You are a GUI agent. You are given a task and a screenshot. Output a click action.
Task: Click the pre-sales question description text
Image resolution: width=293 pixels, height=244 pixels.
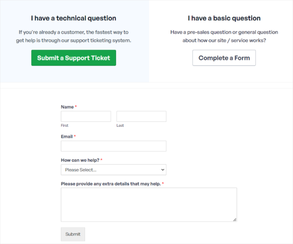coord(224,36)
